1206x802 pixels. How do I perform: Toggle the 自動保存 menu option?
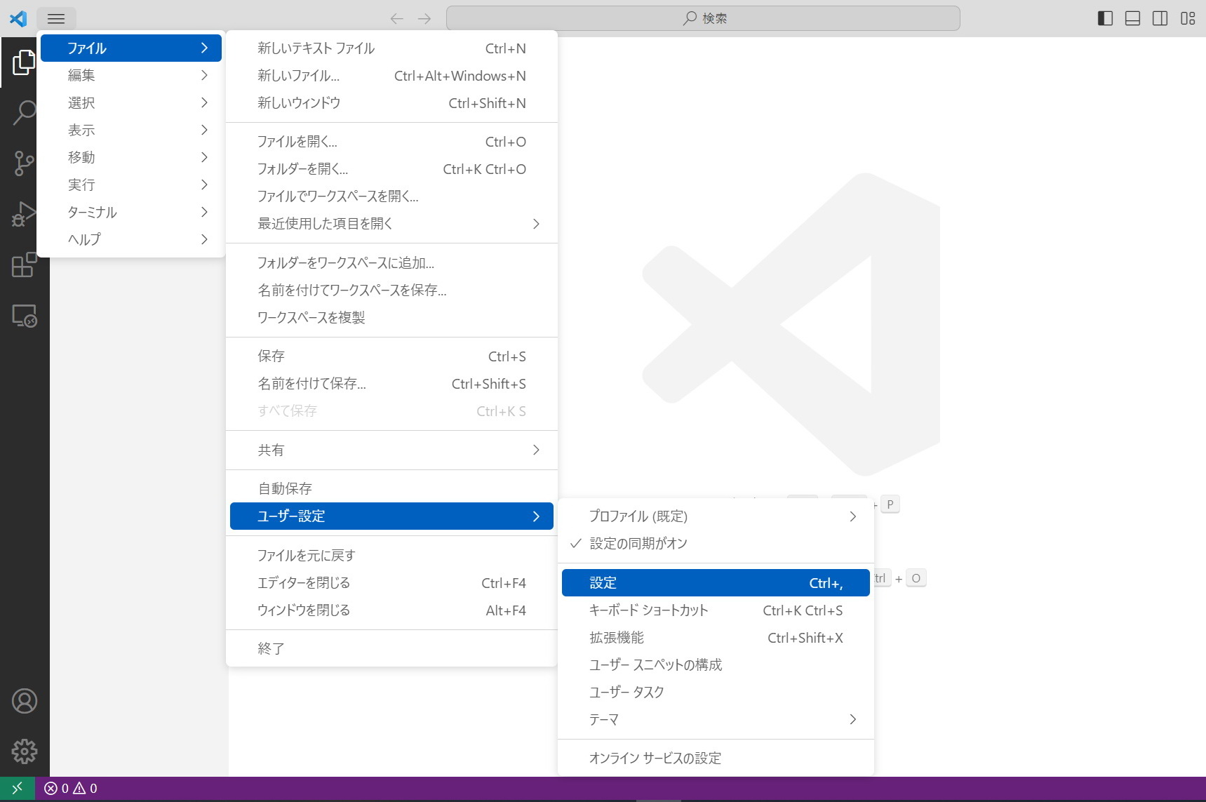click(x=391, y=488)
